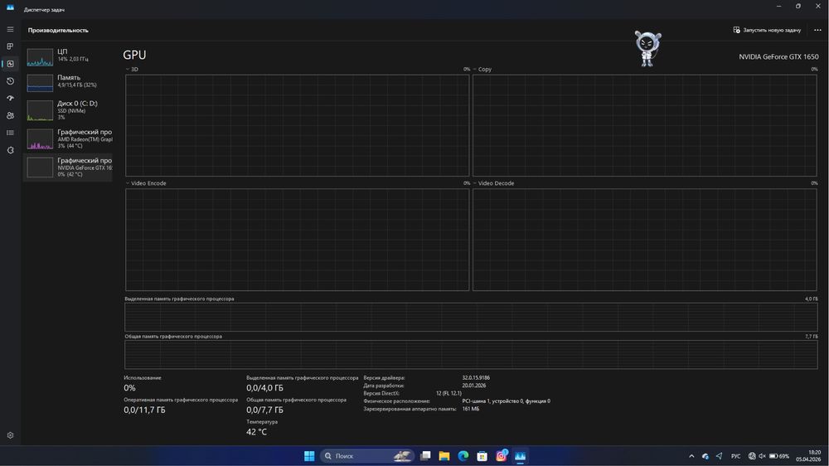Open the App history page icon

(10, 81)
